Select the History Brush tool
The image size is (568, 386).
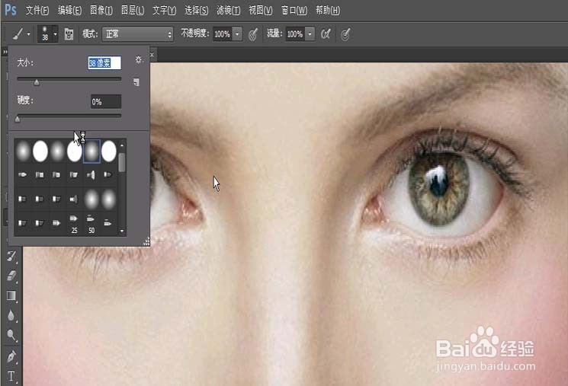click(x=11, y=257)
